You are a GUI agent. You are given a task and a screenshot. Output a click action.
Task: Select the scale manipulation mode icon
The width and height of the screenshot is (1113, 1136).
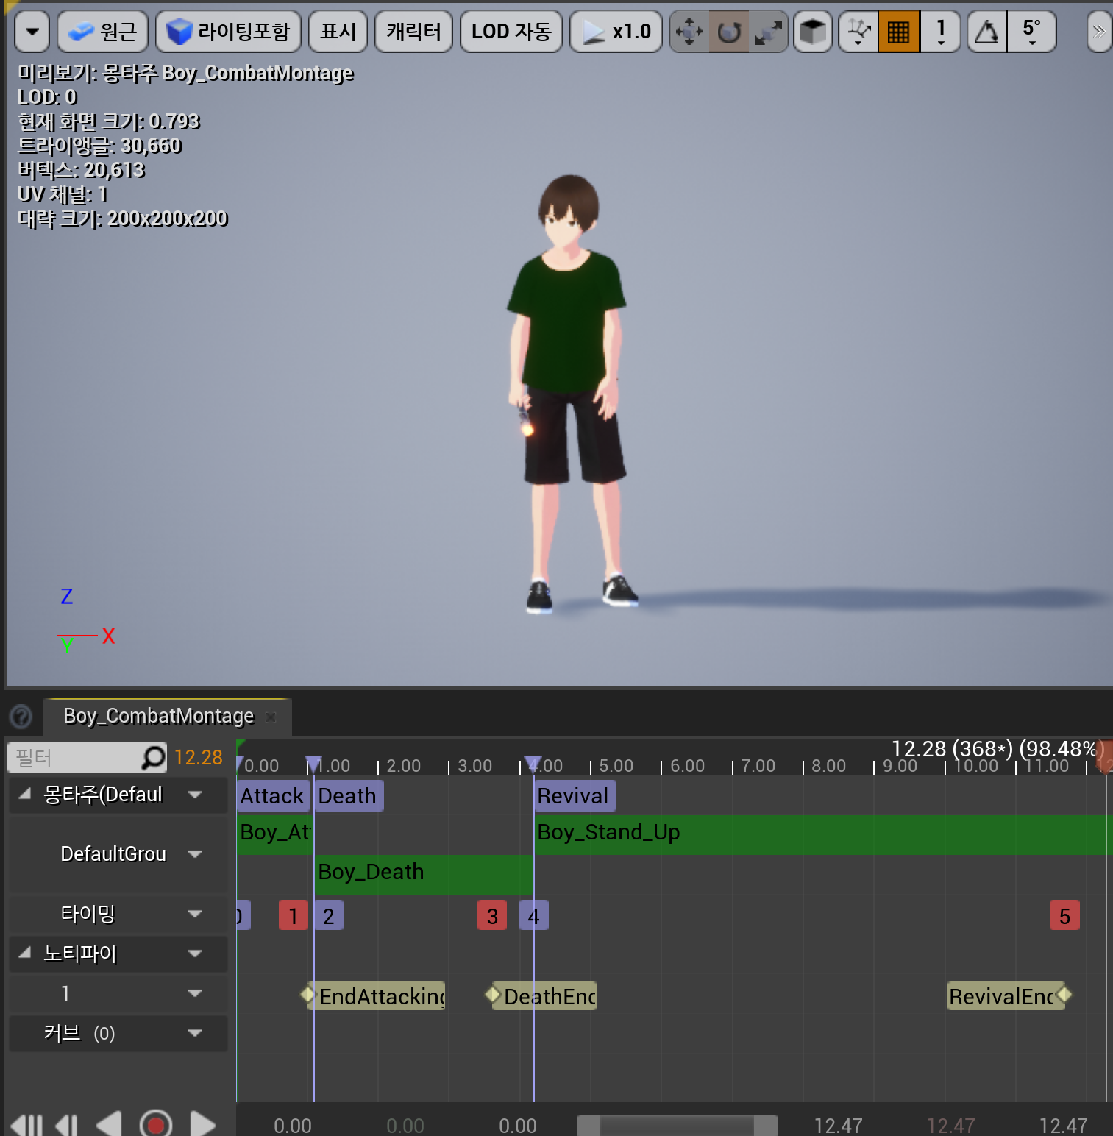click(768, 31)
